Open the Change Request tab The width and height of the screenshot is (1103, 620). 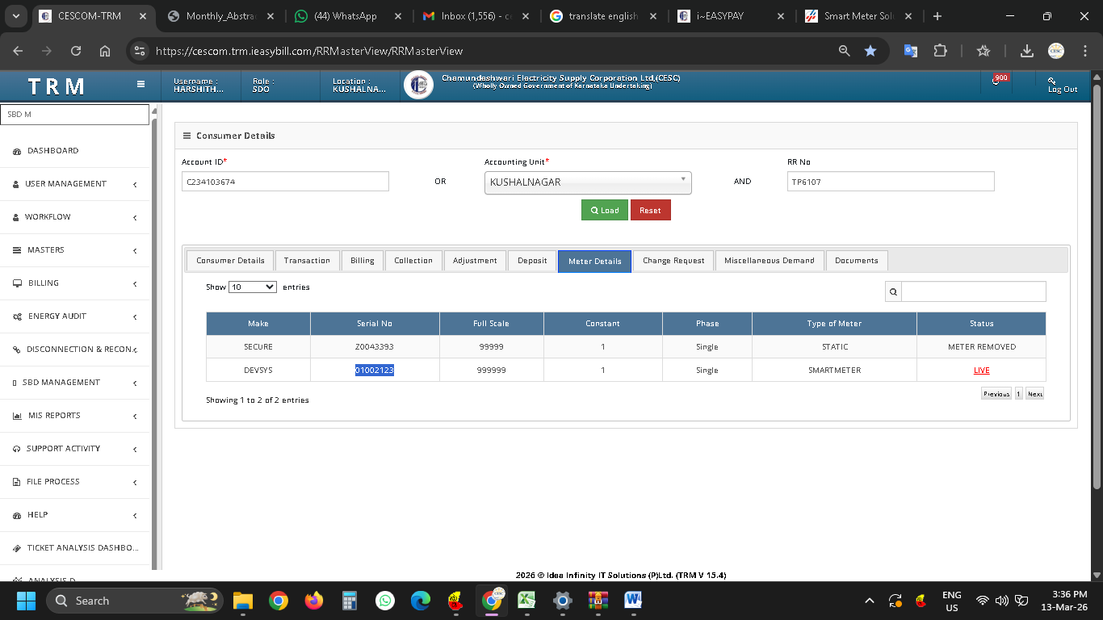(673, 261)
